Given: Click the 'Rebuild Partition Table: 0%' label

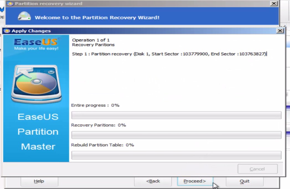Looking at the screenshot, I should pos(102,145).
